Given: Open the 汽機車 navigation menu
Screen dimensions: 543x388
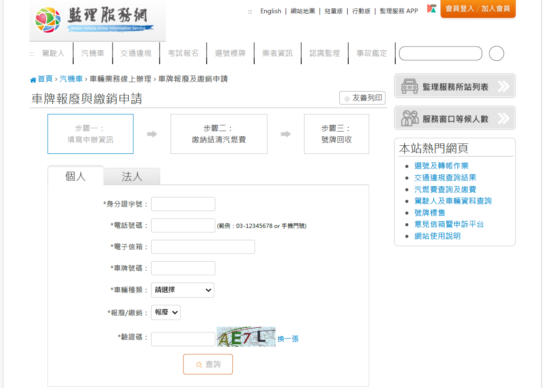Looking at the screenshot, I should 93,53.
